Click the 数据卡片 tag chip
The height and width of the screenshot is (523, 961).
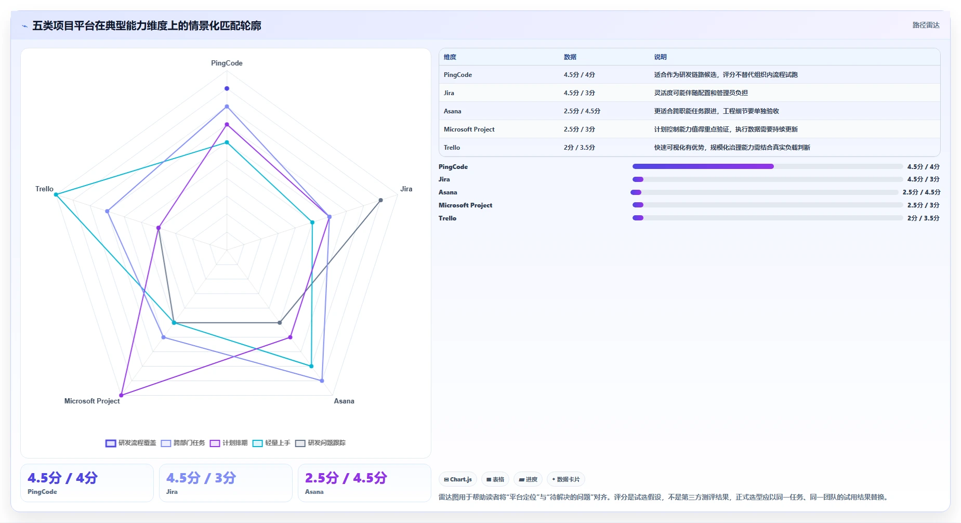click(x=566, y=479)
